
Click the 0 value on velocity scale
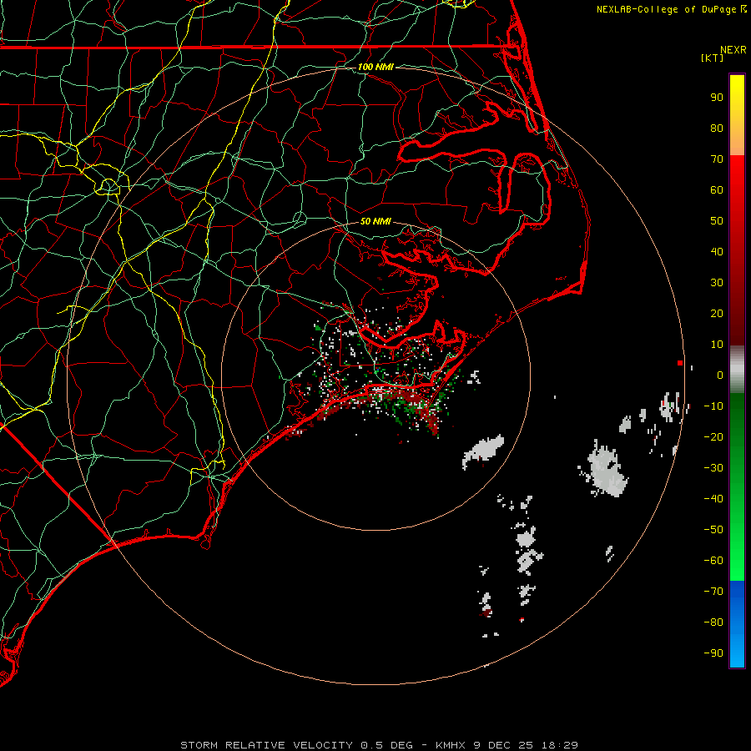point(720,375)
